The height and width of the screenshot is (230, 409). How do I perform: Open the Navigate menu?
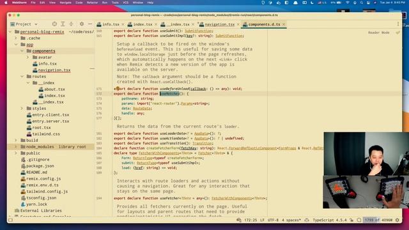pos(65,3)
